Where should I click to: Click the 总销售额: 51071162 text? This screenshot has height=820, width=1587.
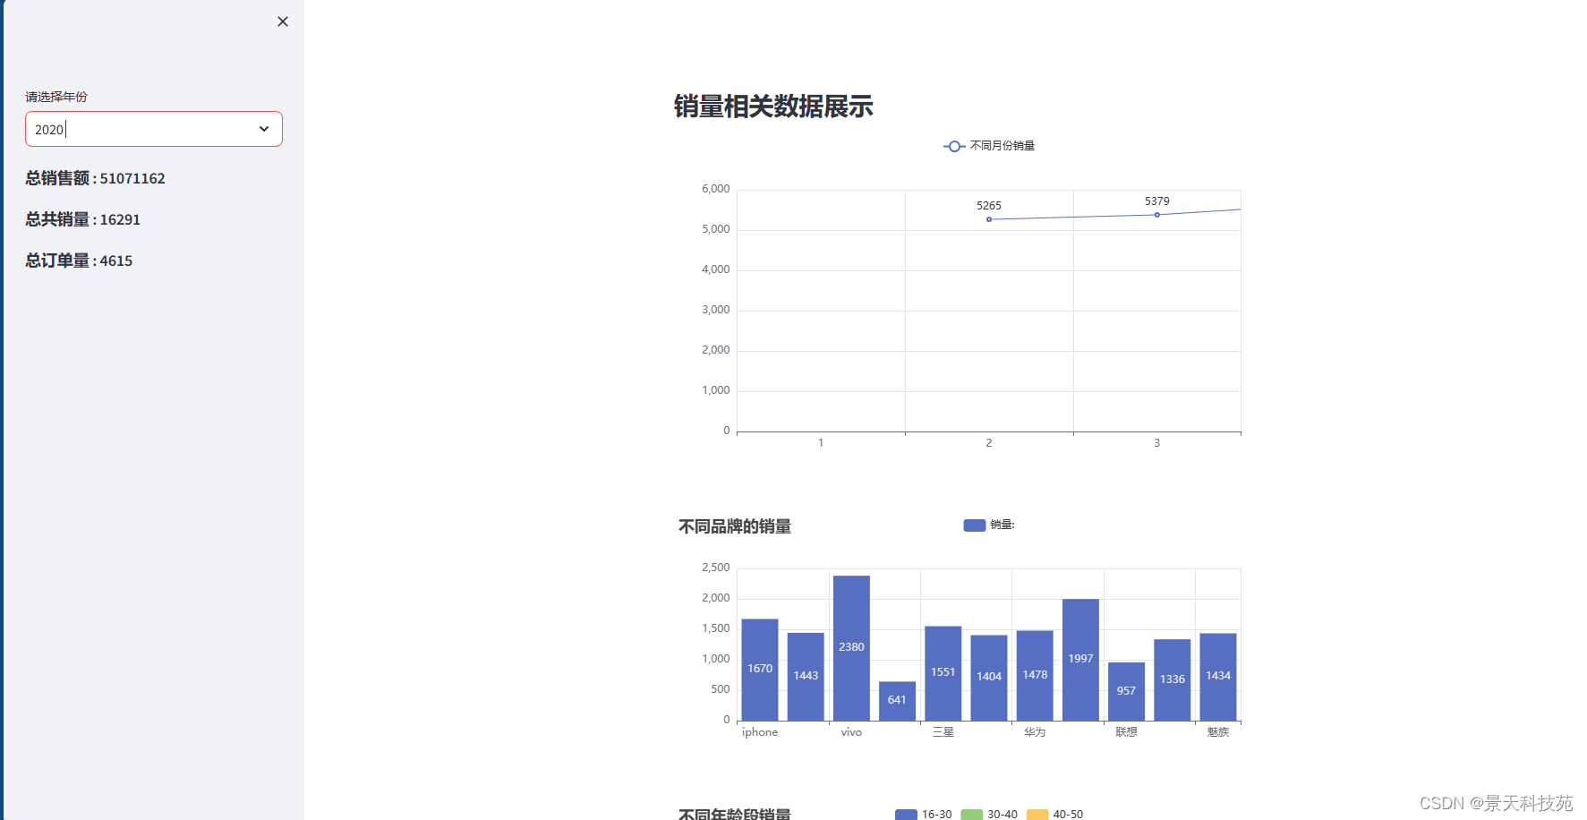click(x=95, y=178)
